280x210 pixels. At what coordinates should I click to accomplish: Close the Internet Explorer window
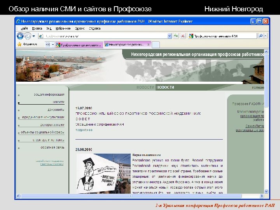(x=266, y=21)
